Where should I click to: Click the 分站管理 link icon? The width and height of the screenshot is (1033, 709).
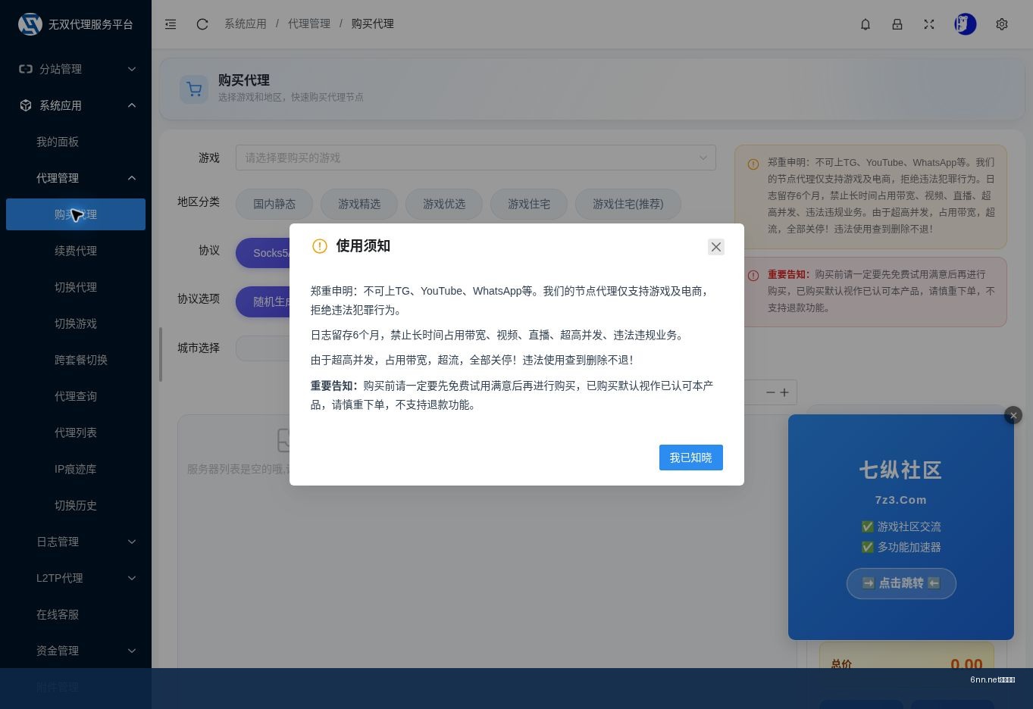26,69
